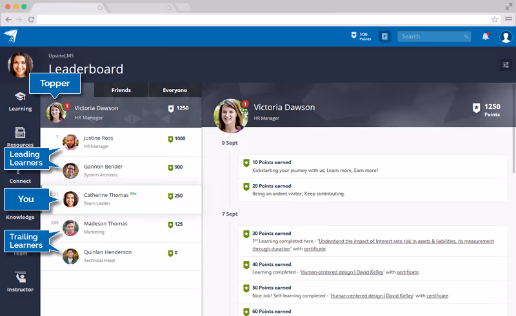Go to Learning in the sidebar
The height and width of the screenshot is (316, 516).
(x=20, y=102)
